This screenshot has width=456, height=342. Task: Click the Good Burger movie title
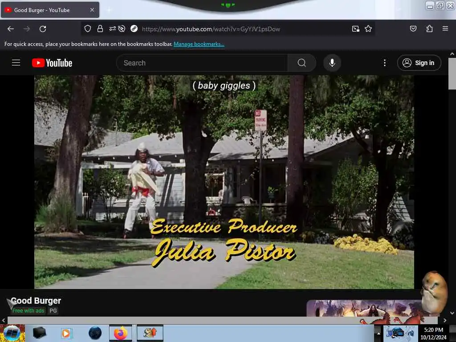36,301
